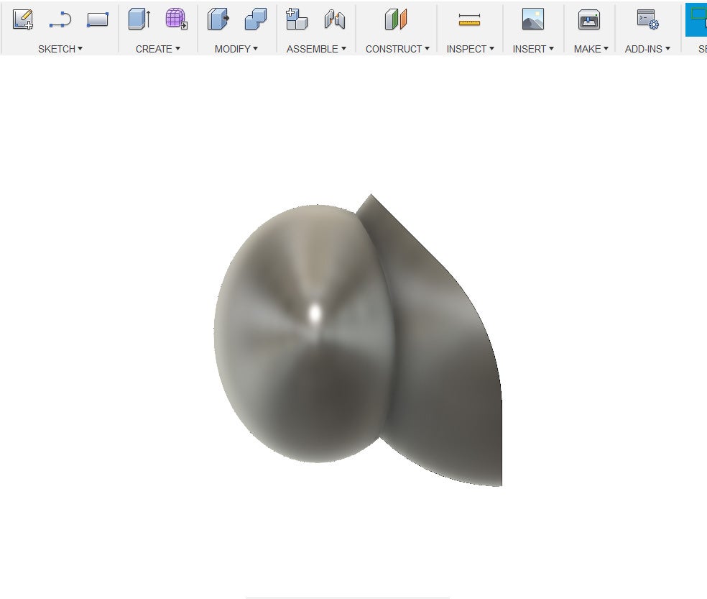Click the Insert image icon
The height and width of the screenshot is (599, 707).
532,19
